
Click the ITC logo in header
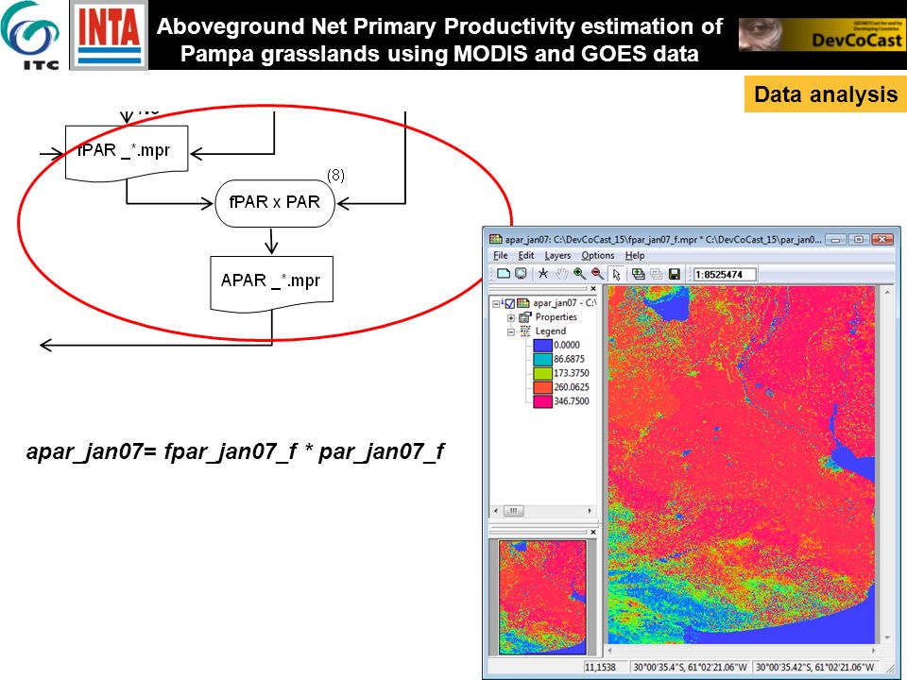[30, 35]
